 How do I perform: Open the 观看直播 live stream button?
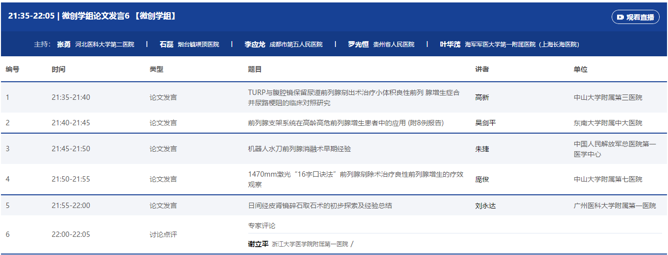635,17
